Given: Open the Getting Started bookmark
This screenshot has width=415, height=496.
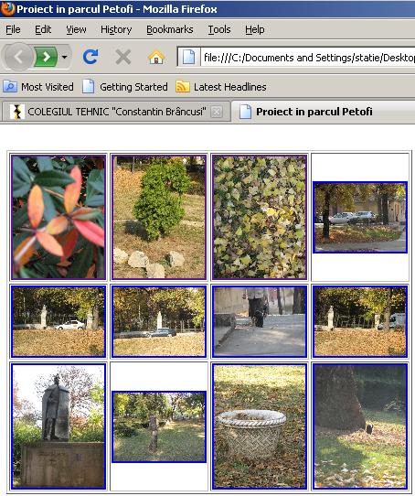Looking at the screenshot, I should pyautogui.click(x=125, y=87).
